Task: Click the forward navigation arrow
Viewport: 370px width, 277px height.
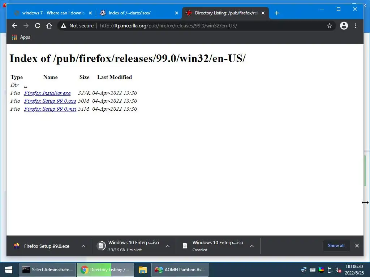Action: pyautogui.click(x=26, y=26)
